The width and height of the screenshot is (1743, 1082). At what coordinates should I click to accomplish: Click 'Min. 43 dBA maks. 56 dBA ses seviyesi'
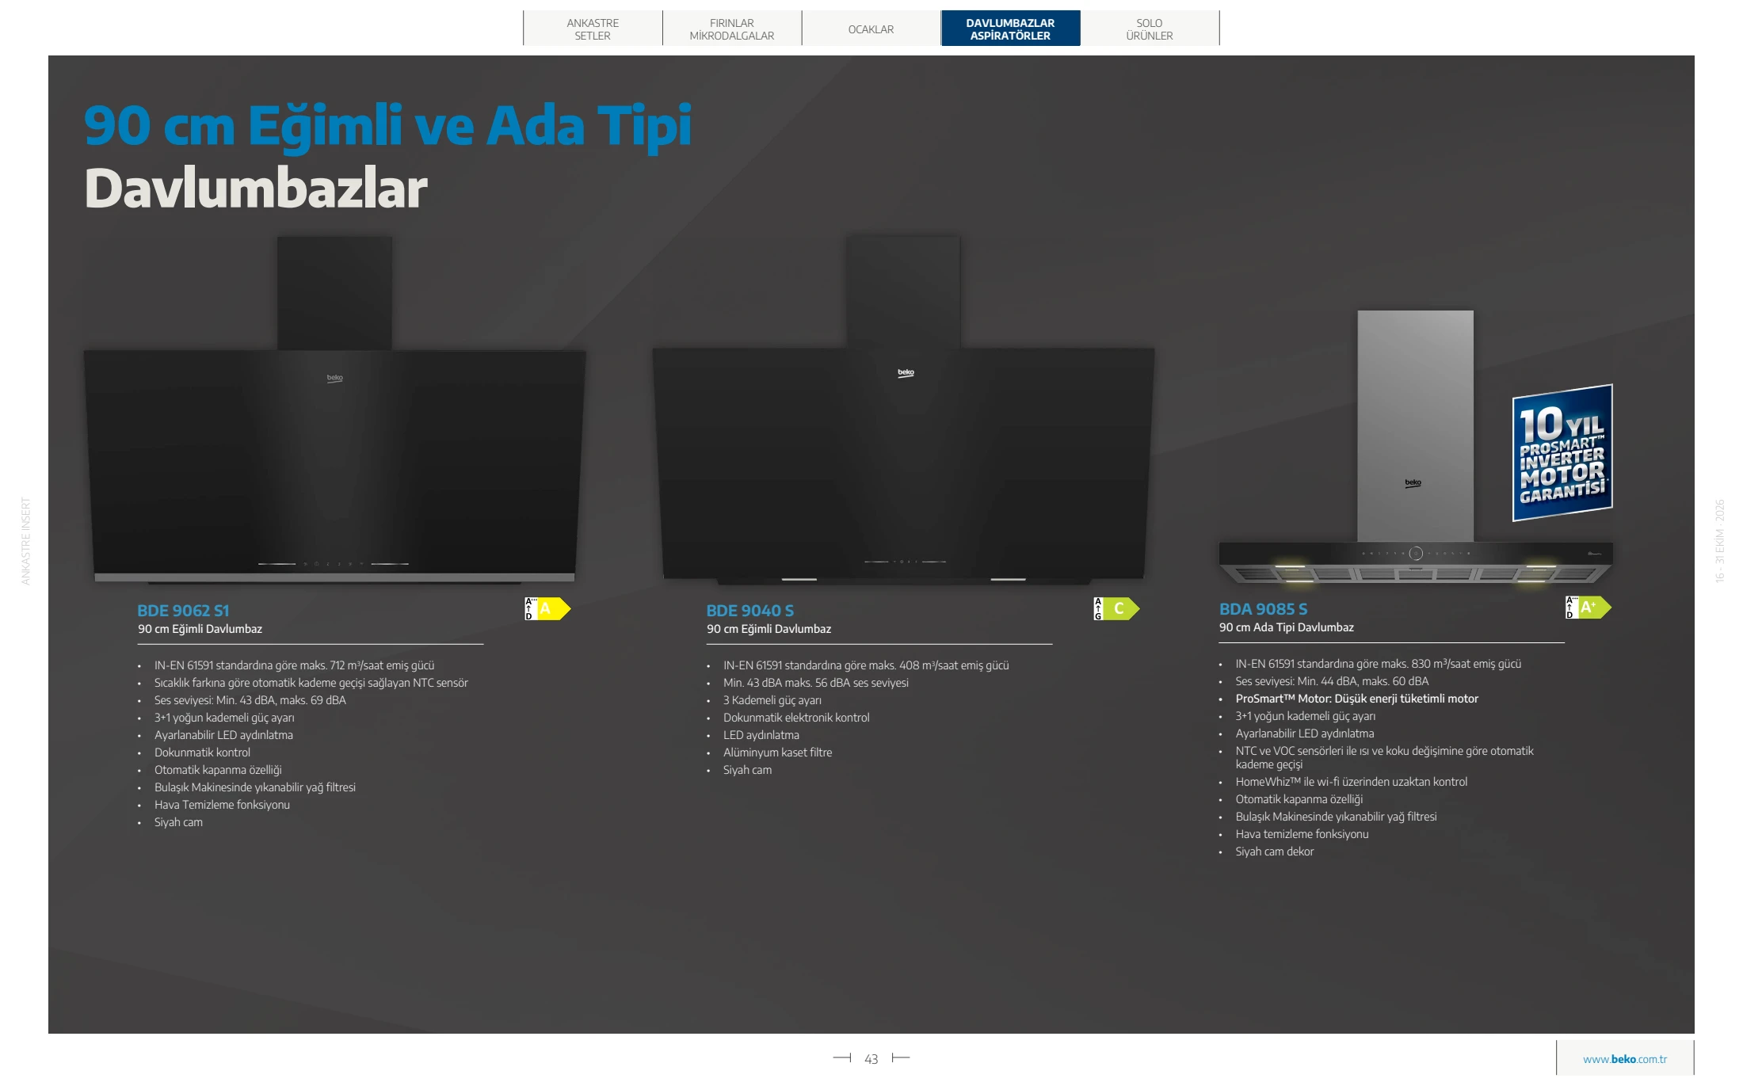coord(815,683)
